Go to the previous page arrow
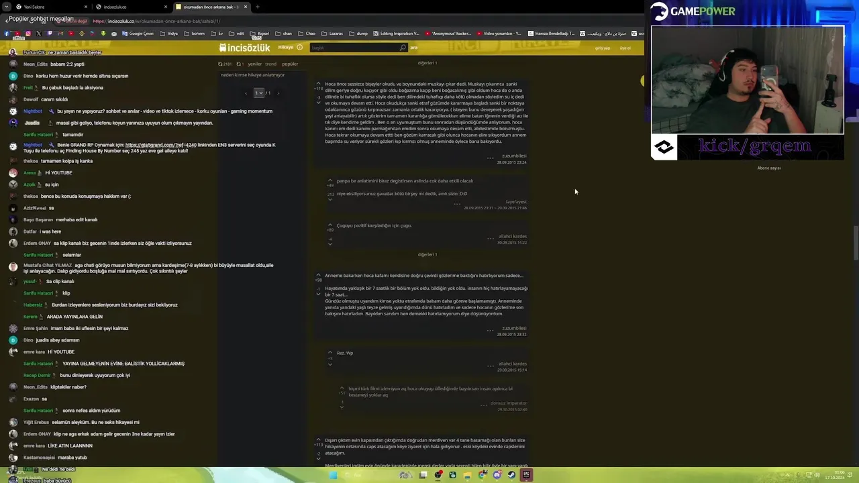This screenshot has height=483, width=859. 246,93
